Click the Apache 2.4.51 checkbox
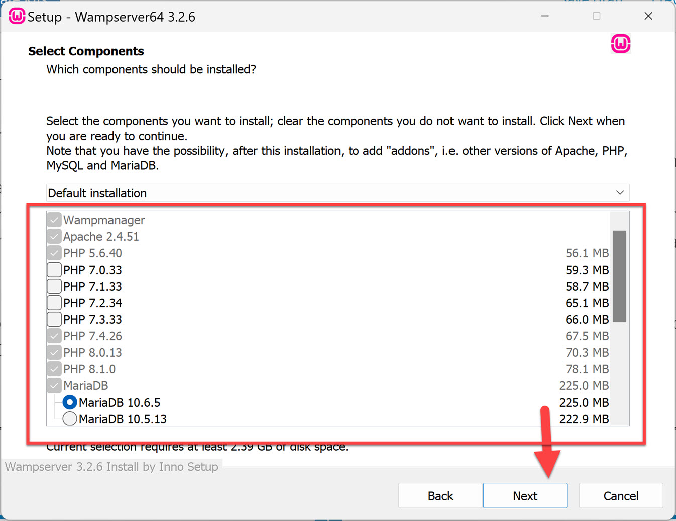 54,237
